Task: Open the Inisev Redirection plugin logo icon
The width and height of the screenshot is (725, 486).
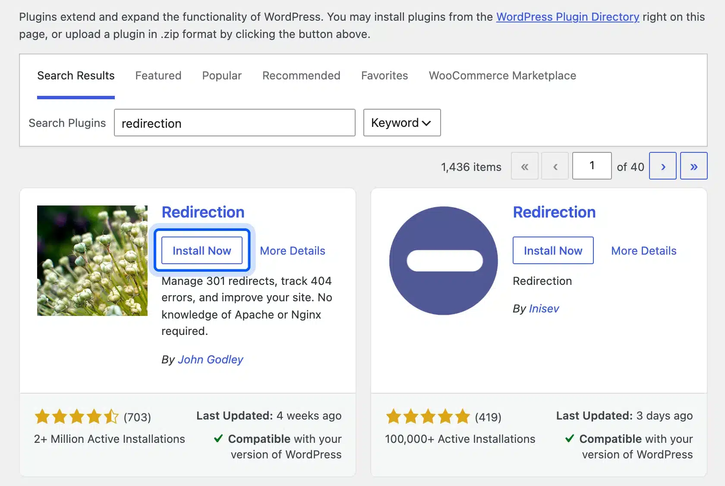Action: pos(444,261)
